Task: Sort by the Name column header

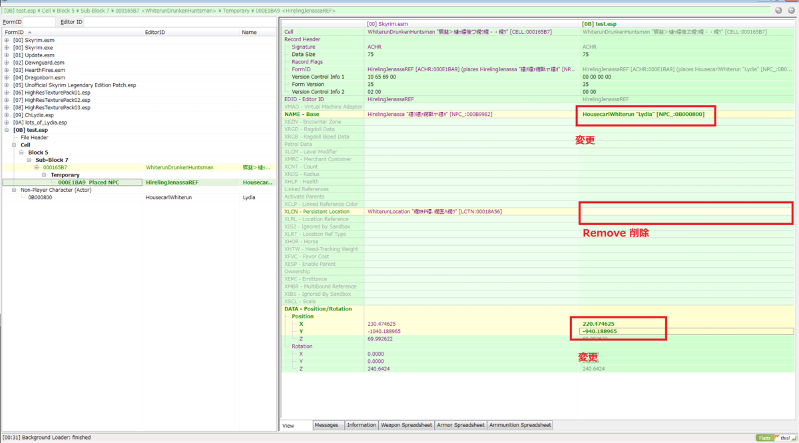Action: point(258,32)
